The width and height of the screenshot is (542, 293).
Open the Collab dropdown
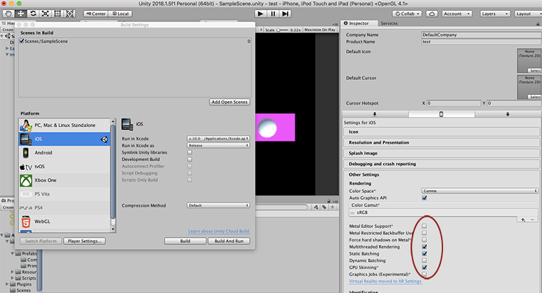407,14
